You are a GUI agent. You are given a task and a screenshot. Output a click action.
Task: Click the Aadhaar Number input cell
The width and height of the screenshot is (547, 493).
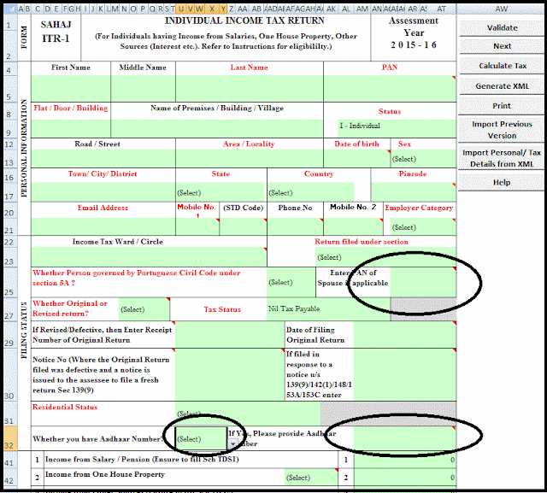pyautogui.click(x=404, y=438)
